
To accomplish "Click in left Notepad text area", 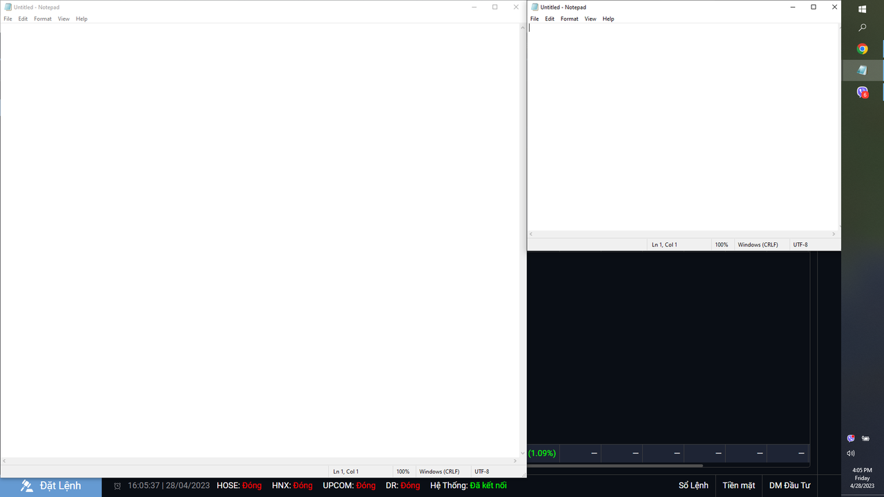I will pyautogui.click(x=259, y=240).
